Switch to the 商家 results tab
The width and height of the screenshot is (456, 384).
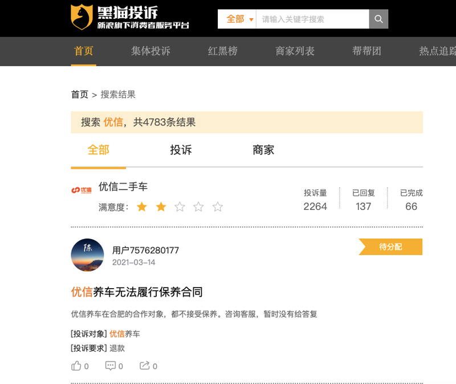click(263, 150)
